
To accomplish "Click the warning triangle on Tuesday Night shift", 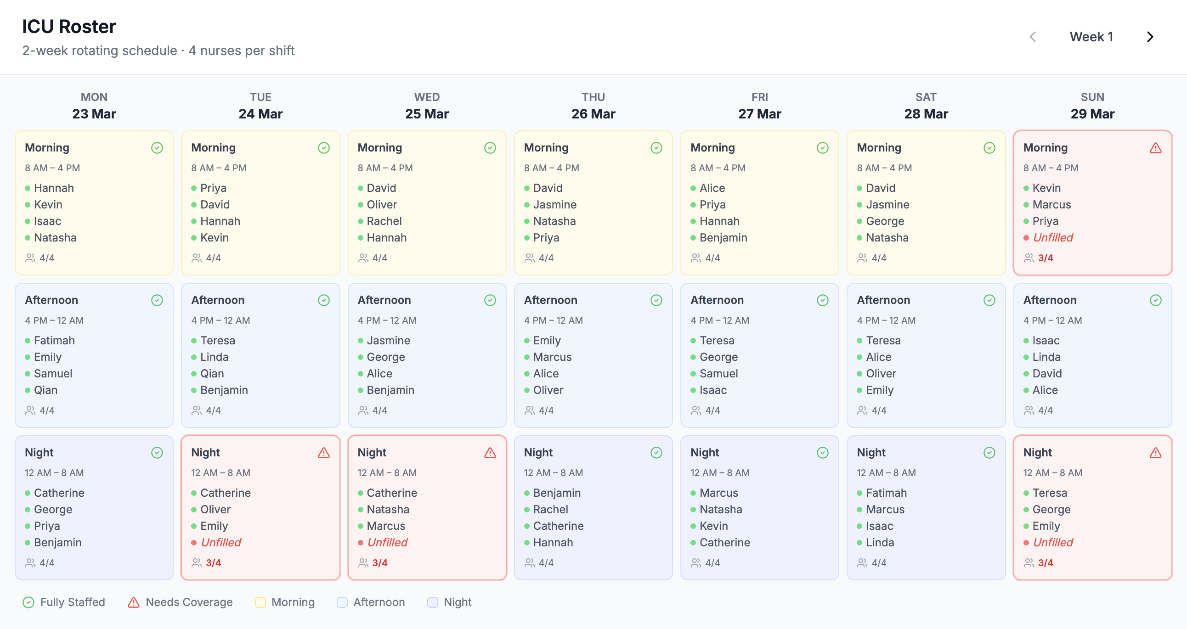I will point(323,453).
